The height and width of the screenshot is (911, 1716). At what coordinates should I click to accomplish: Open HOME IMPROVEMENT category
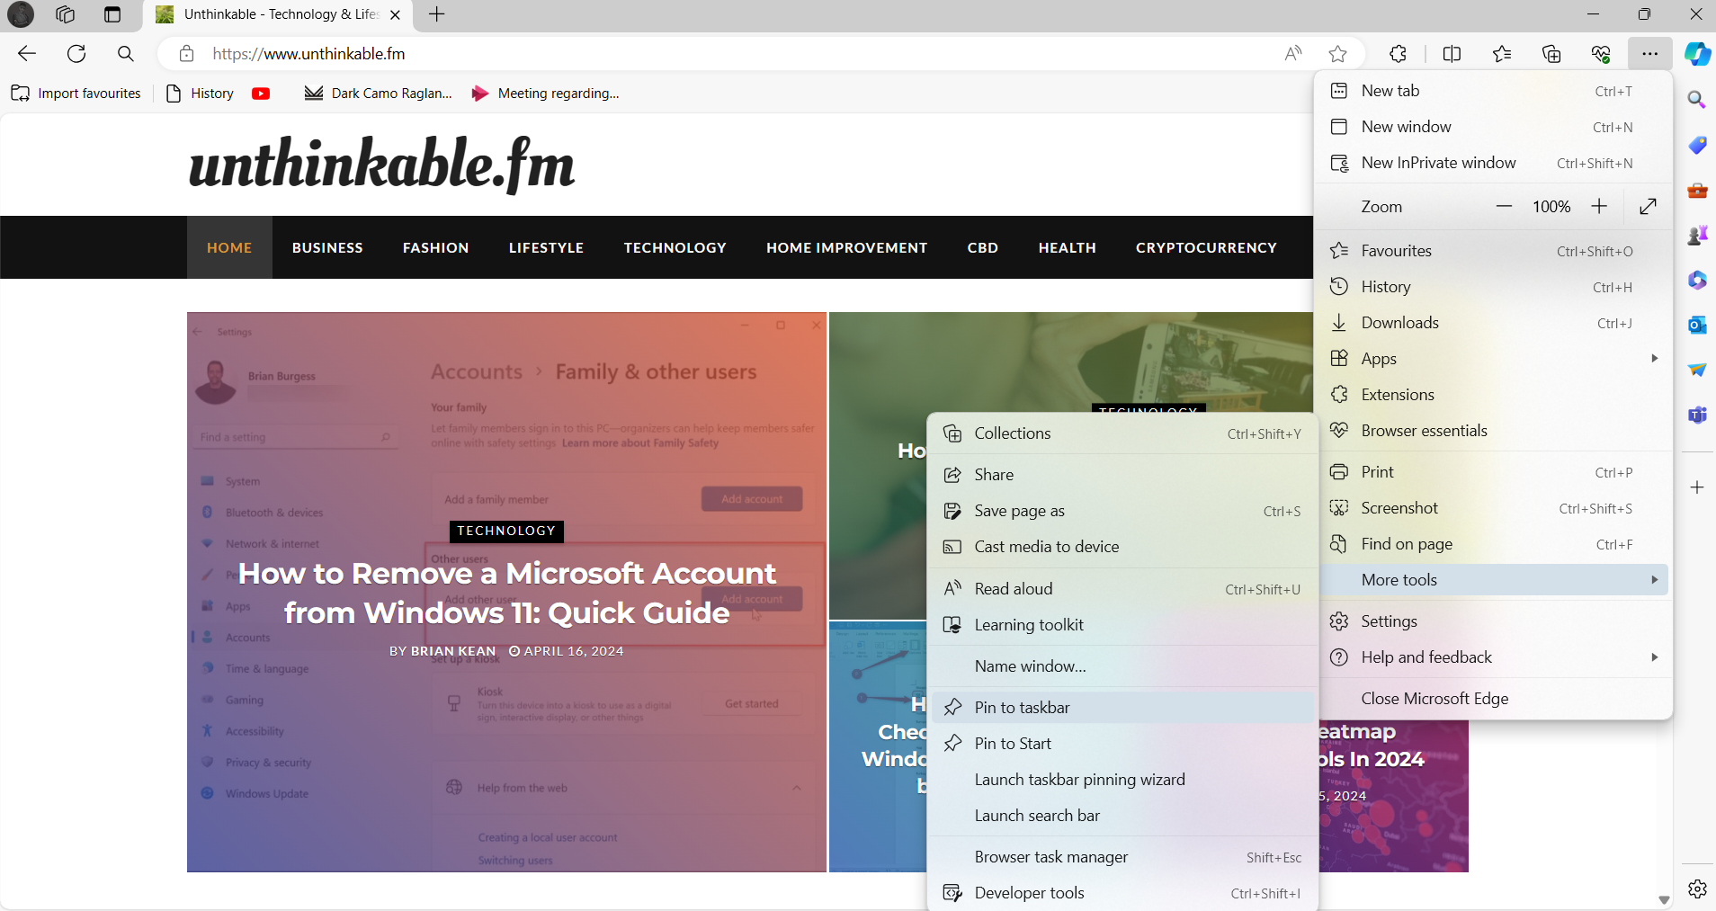(x=846, y=247)
